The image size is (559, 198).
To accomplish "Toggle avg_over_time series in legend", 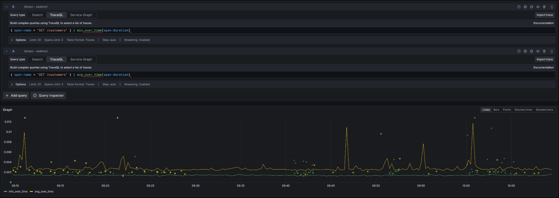I will (44, 192).
